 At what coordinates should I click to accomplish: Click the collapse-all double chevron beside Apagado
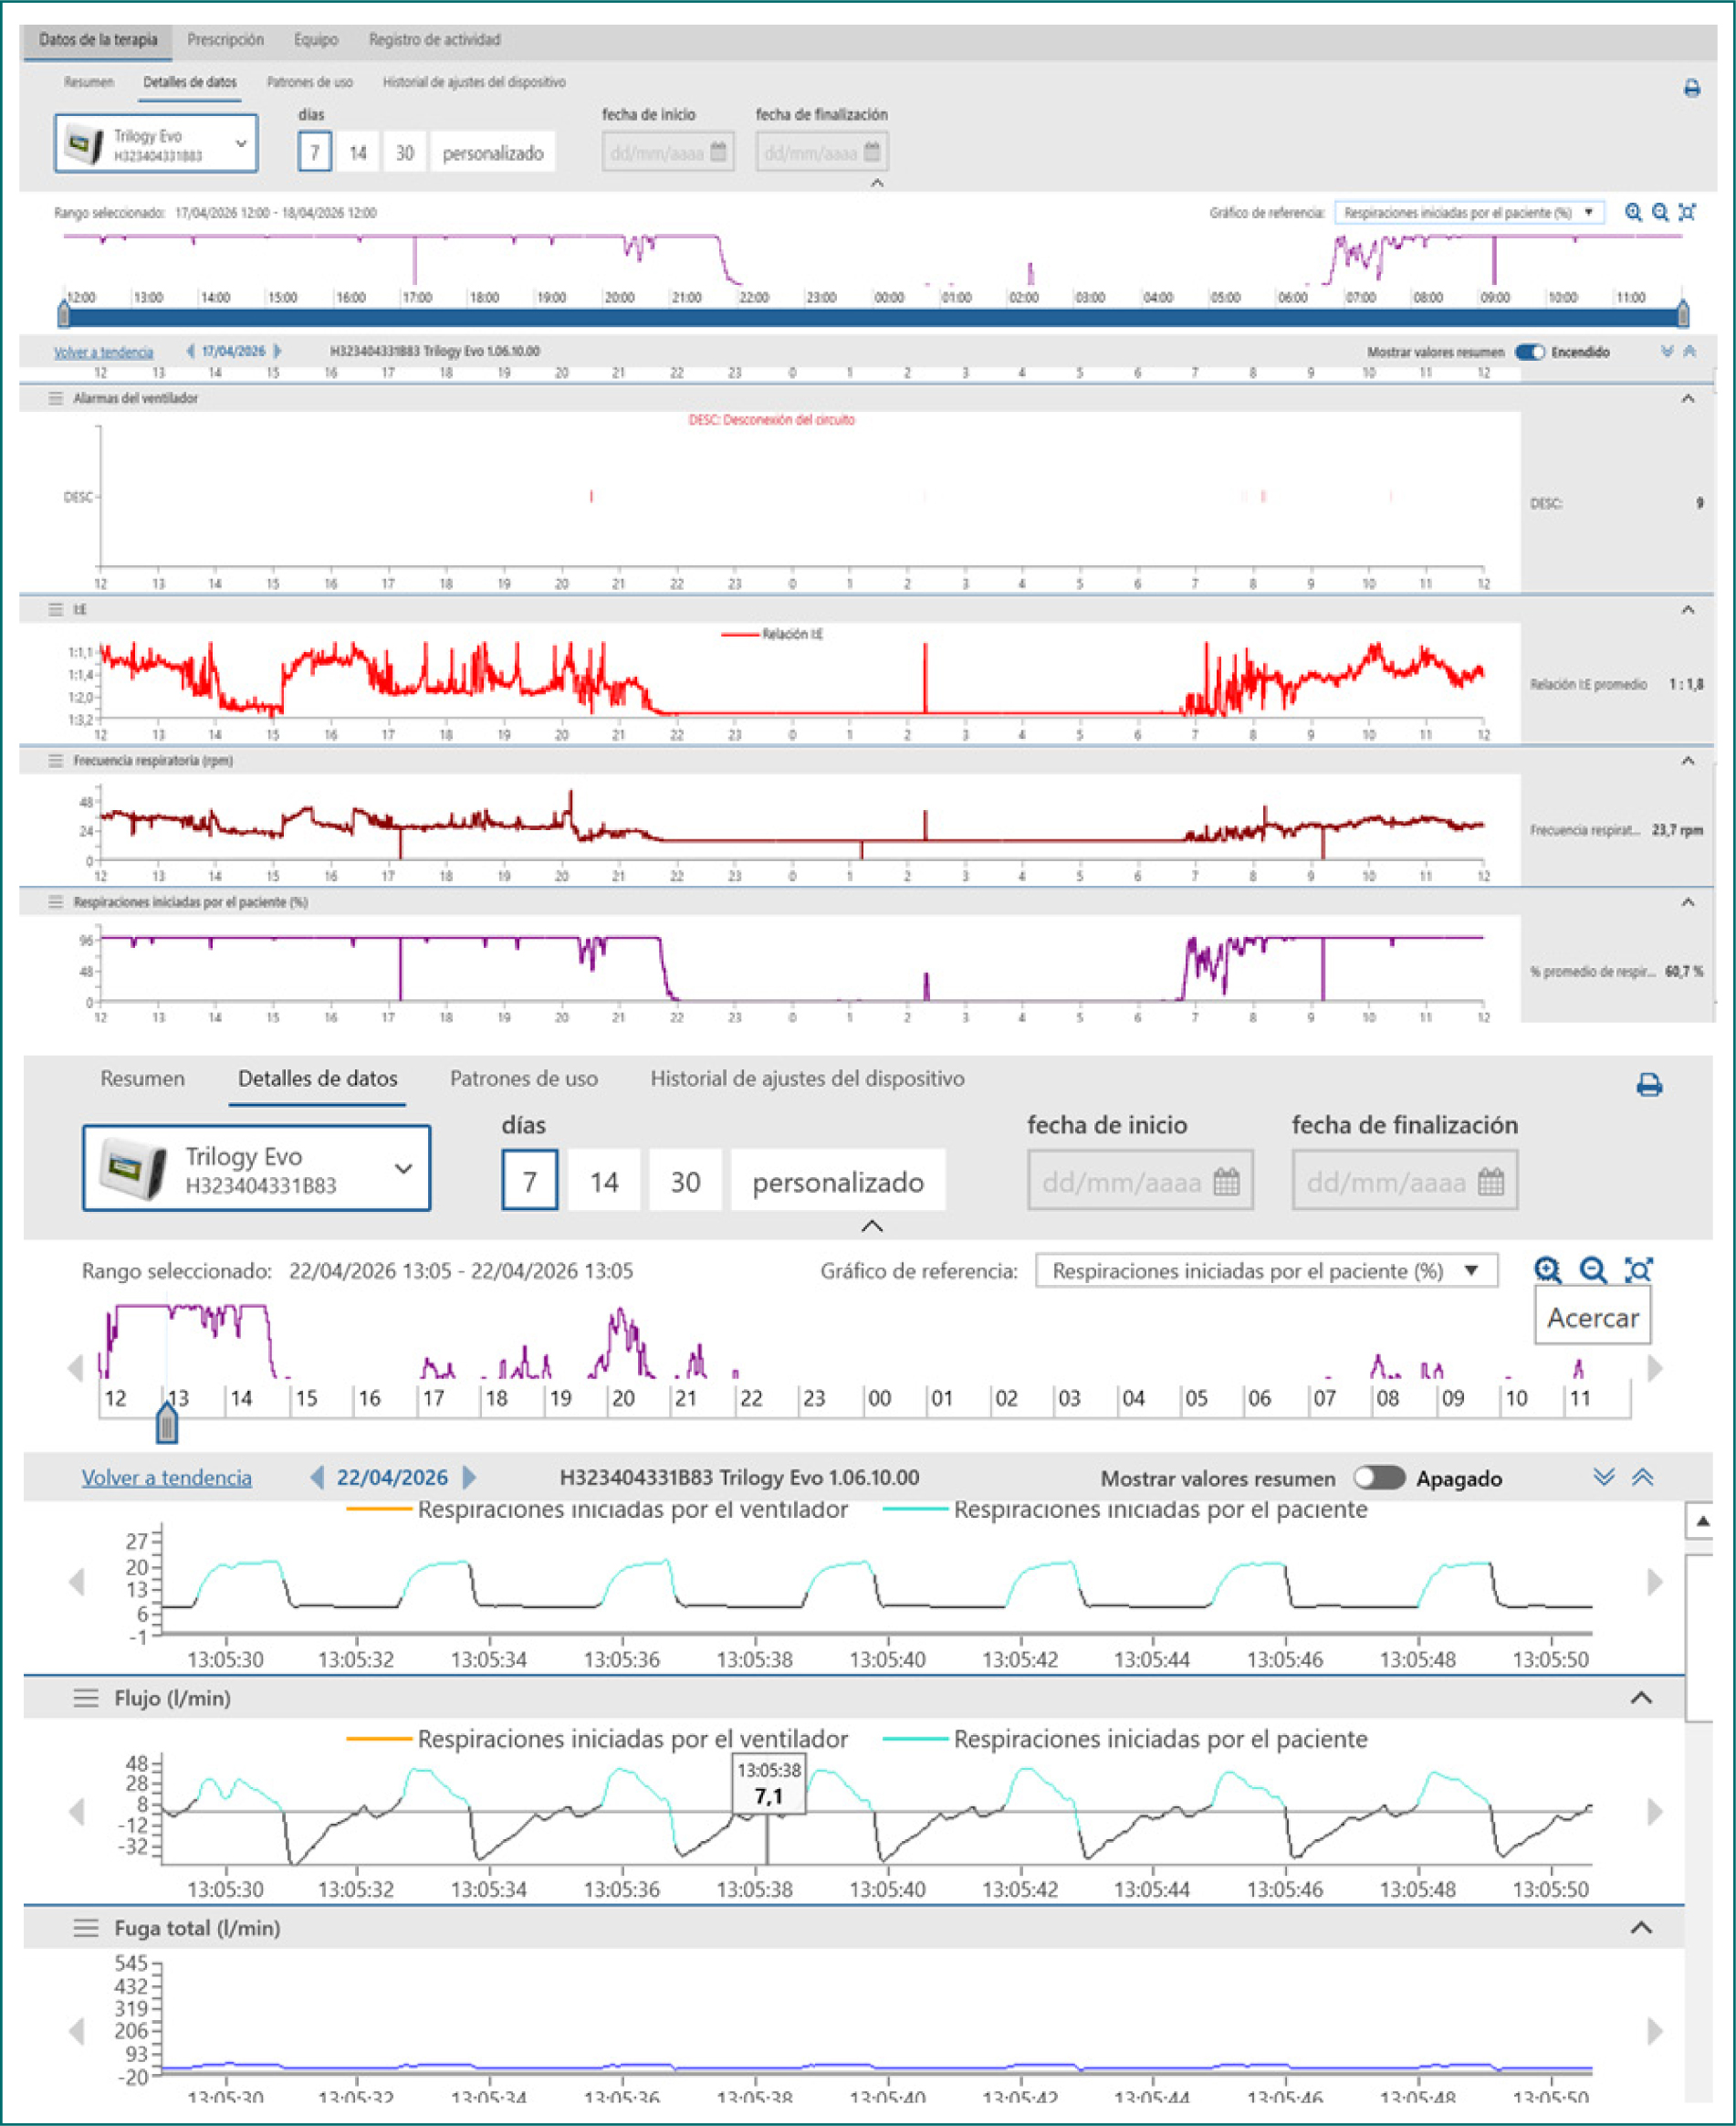click(x=1642, y=1477)
